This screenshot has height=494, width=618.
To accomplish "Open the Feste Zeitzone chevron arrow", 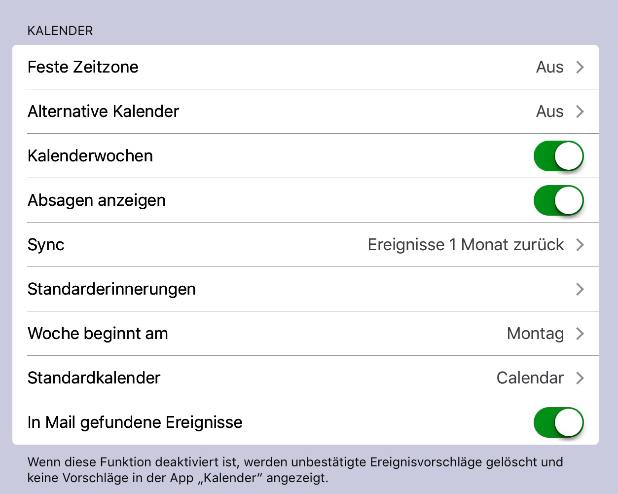I will pyautogui.click(x=580, y=67).
